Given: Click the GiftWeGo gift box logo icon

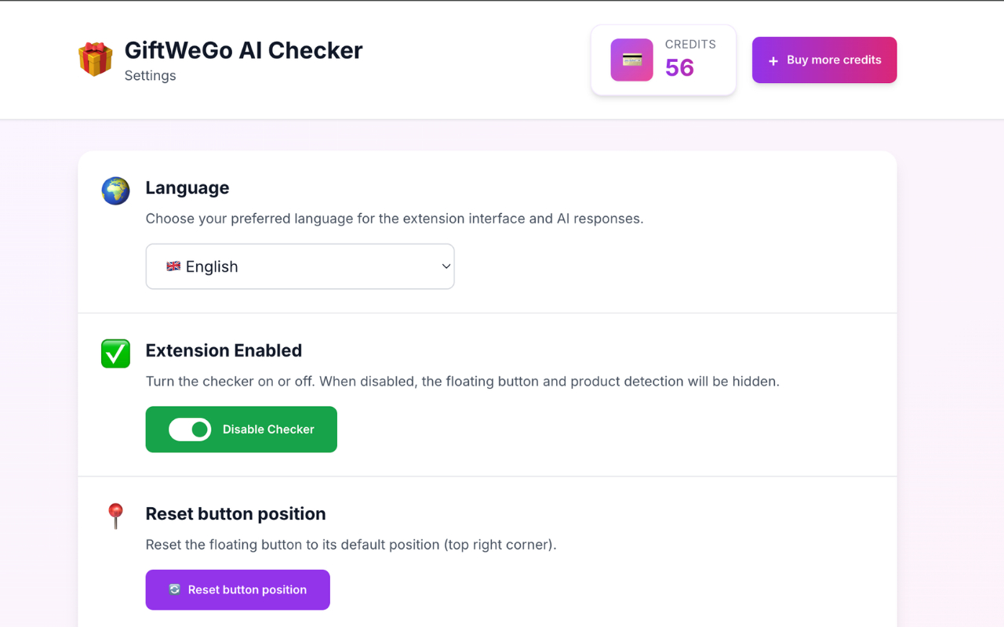Looking at the screenshot, I should point(95,58).
